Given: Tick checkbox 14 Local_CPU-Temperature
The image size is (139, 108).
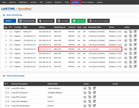Looking at the screenshot, I should (x=6, y=106).
